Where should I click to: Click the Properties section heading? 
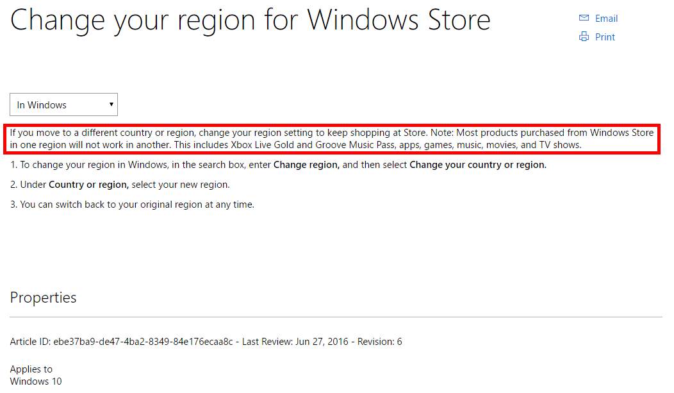(43, 297)
